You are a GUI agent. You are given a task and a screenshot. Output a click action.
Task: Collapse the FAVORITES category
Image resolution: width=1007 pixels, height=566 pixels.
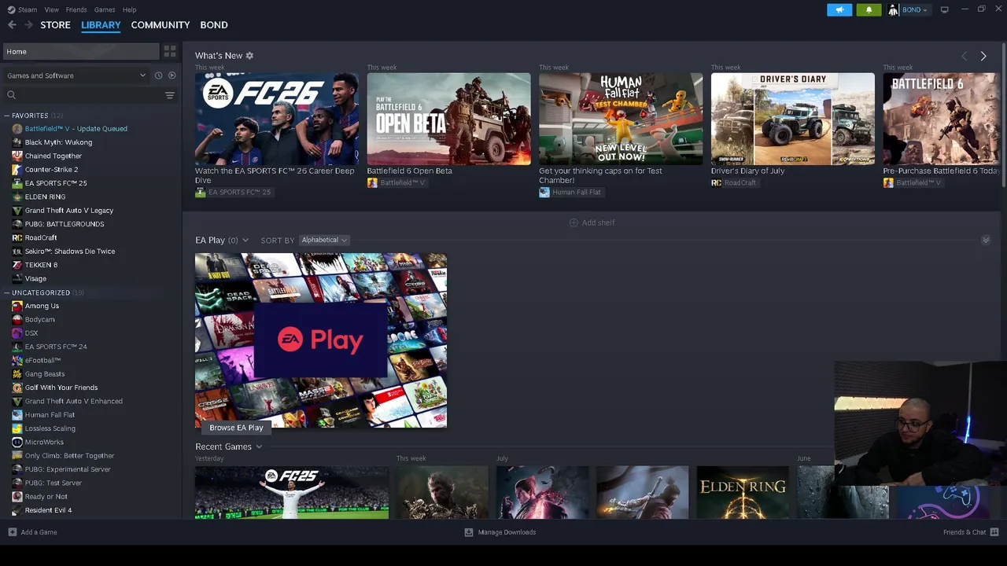click(x=7, y=116)
